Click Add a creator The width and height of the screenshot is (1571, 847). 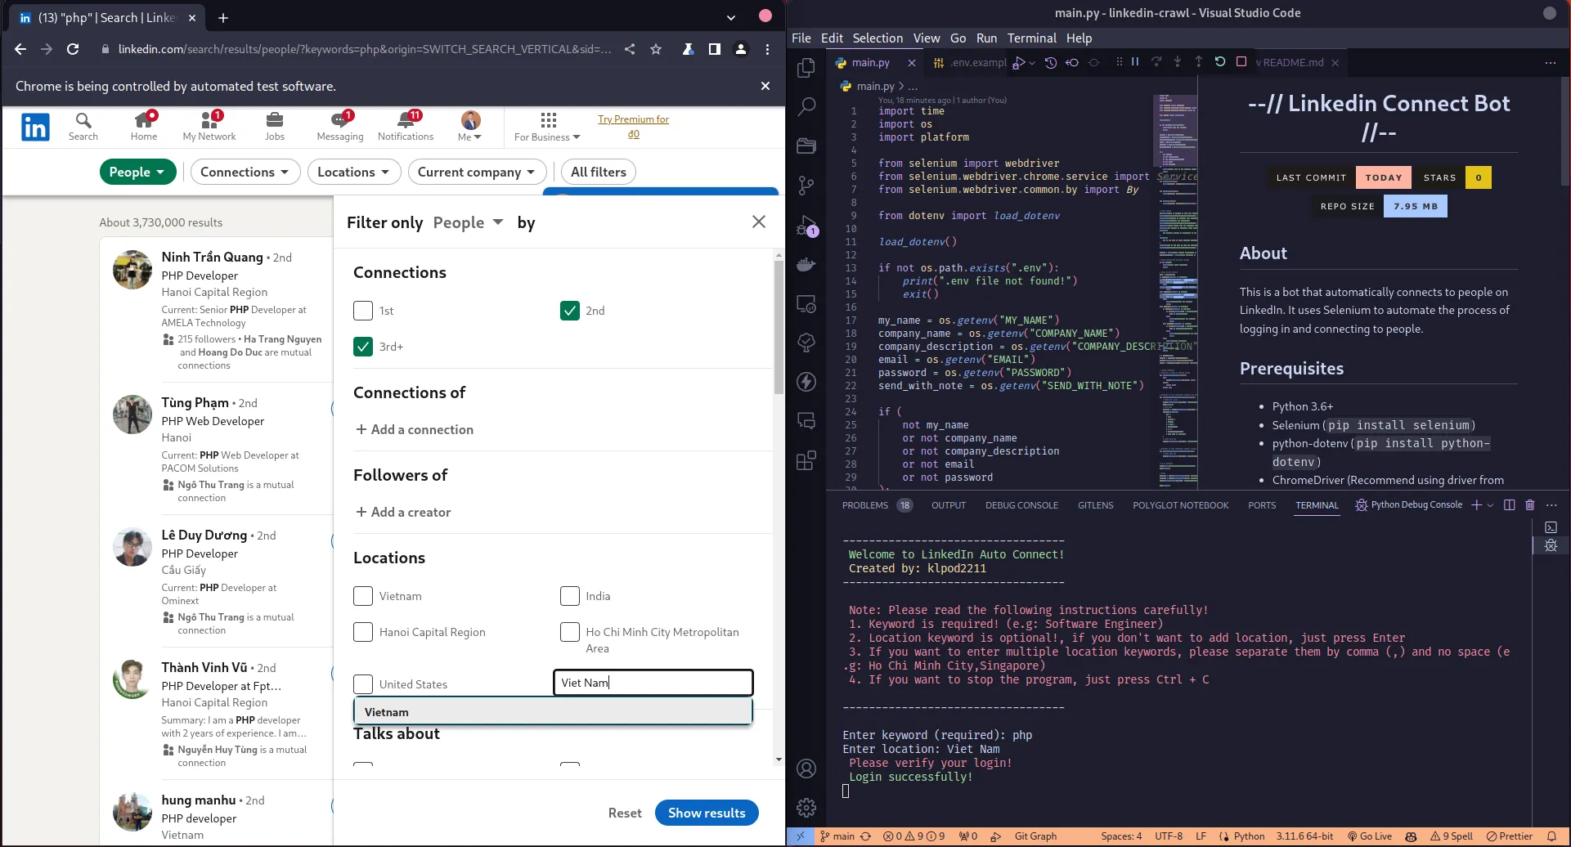[x=403, y=512]
